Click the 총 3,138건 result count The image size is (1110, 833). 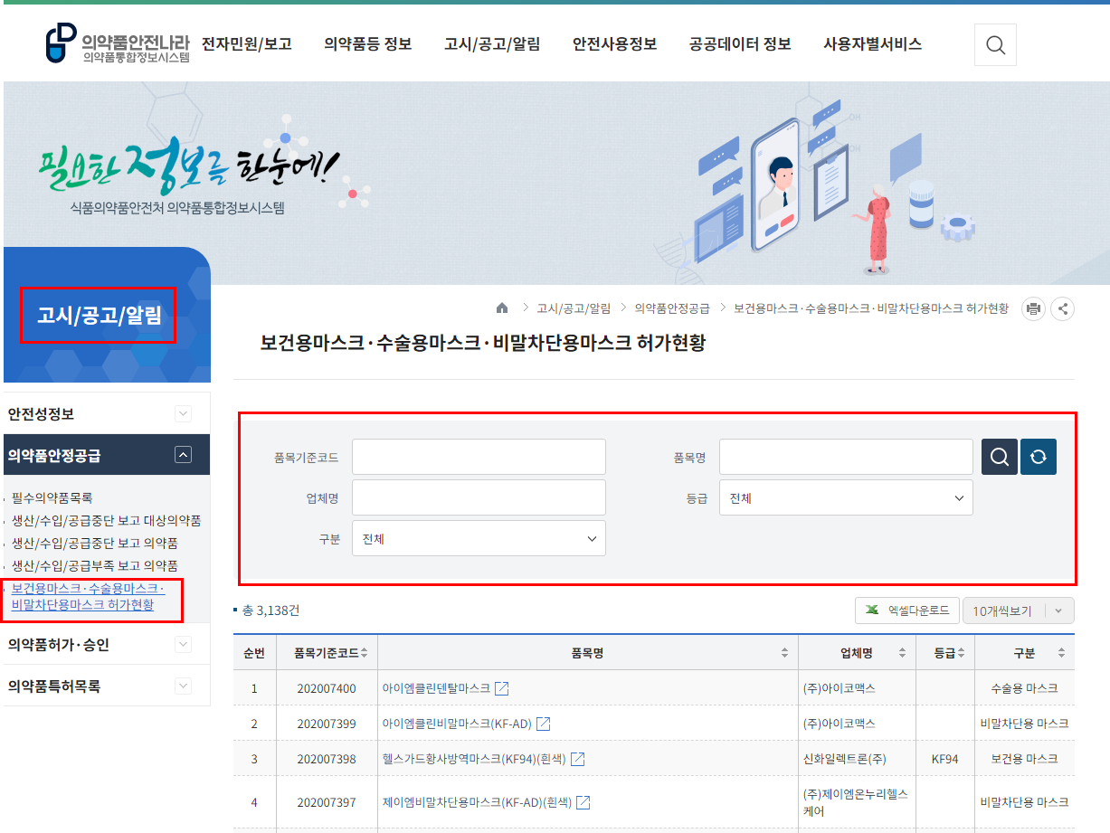[x=270, y=611]
